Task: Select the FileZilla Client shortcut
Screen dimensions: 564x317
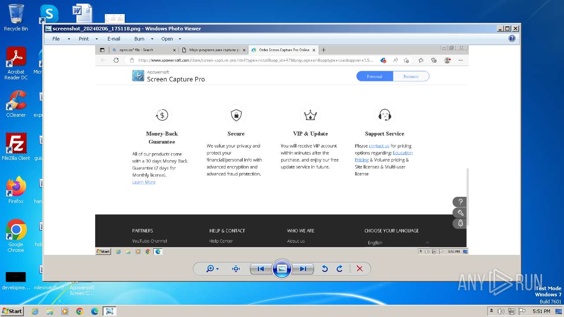Action: click(x=16, y=147)
